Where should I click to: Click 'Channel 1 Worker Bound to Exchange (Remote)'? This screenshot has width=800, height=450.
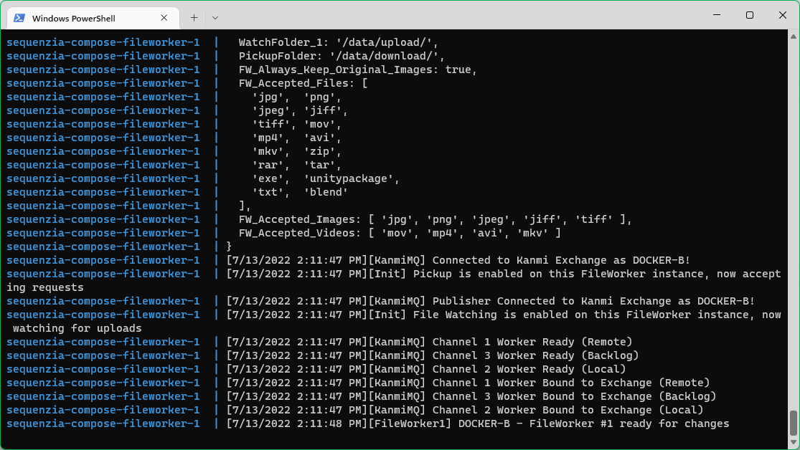click(x=571, y=383)
